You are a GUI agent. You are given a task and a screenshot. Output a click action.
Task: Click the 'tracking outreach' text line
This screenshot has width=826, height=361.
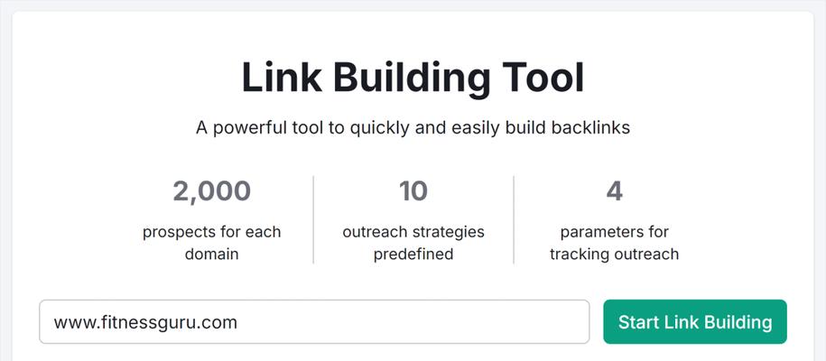tap(614, 254)
